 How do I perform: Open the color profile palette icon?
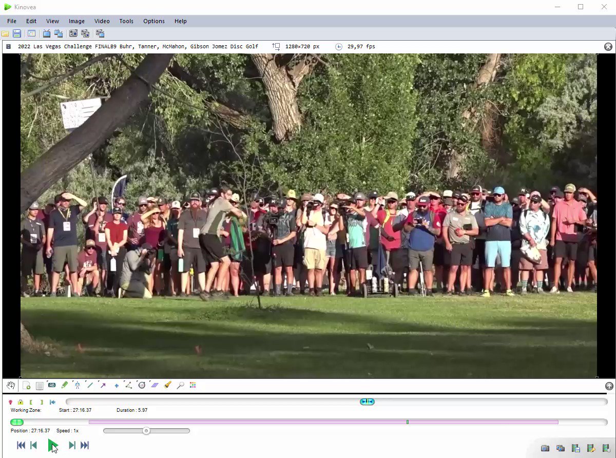[x=193, y=385]
